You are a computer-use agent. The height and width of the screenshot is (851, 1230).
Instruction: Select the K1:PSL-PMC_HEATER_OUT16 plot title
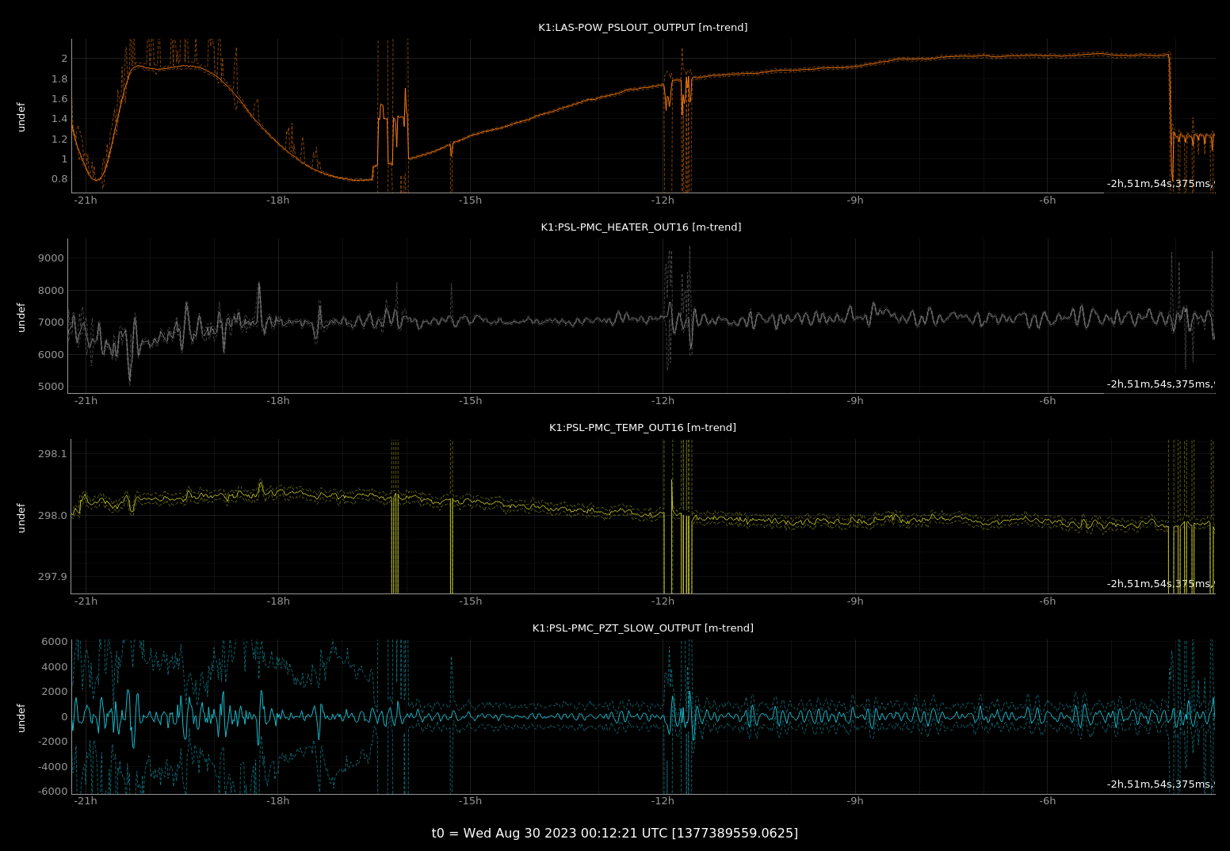640,227
